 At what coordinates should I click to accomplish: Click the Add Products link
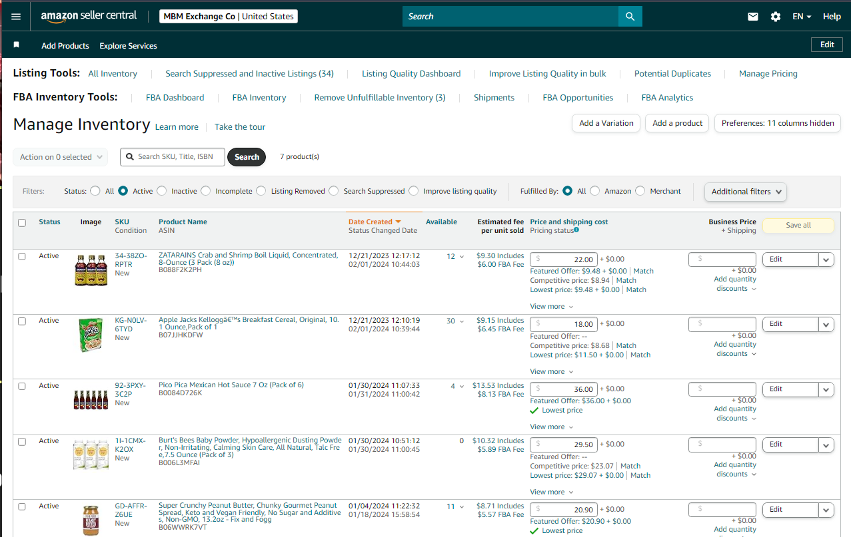[65, 46]
